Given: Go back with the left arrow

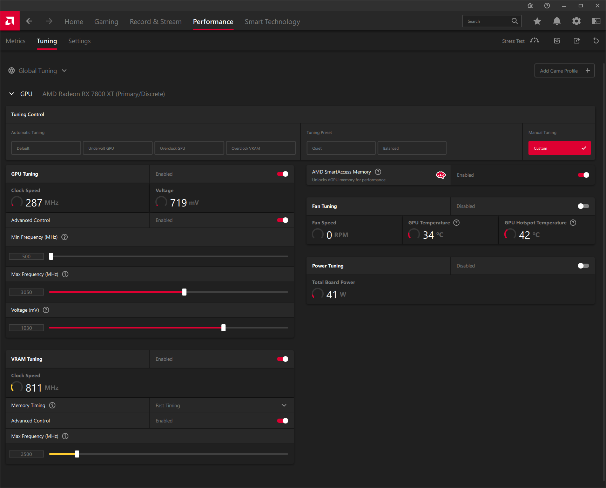Looking at the screenshot, I should 29,21.
